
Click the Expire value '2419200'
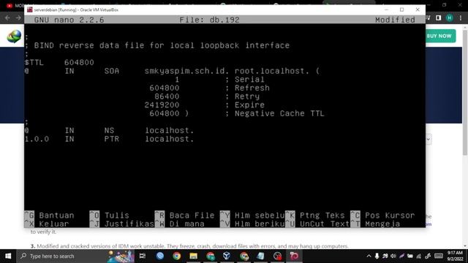162,105
